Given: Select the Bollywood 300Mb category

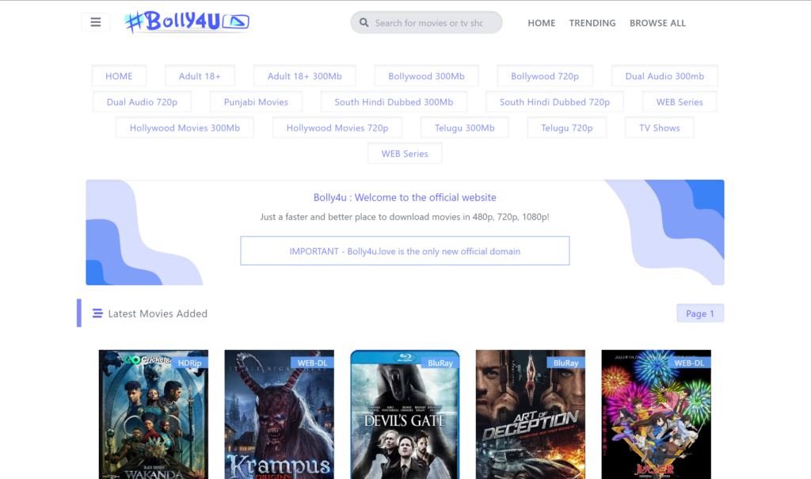Looking at the screenshot, I should 426,76.
